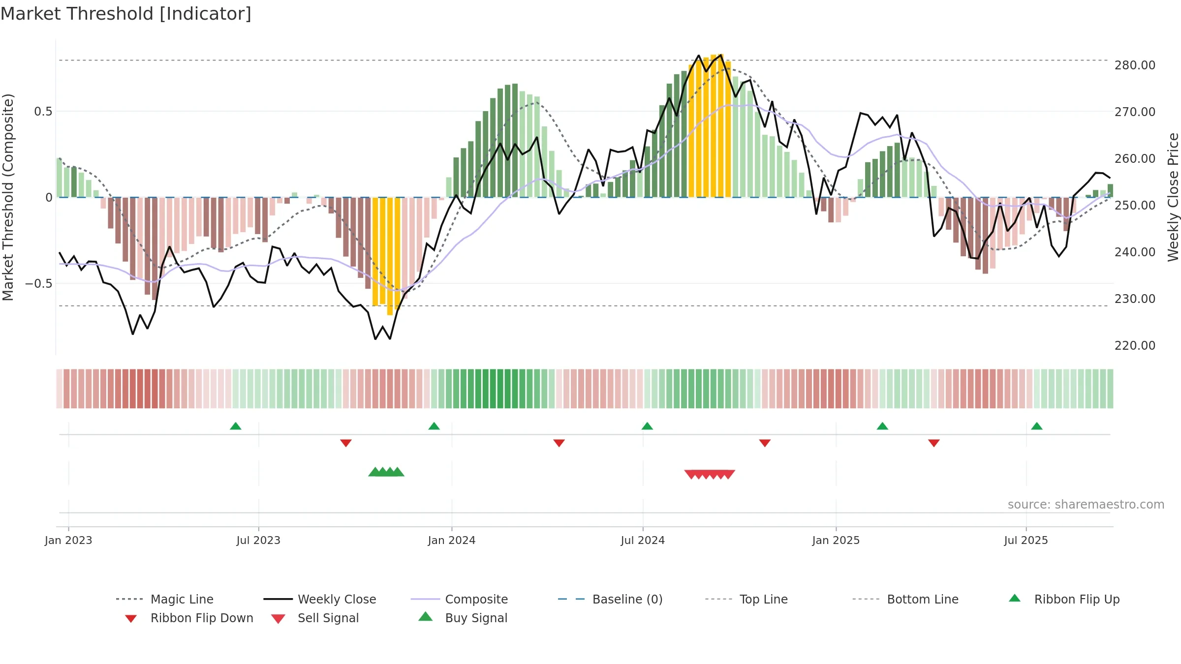This screenshot has width=1181, height=664.
Task: Click the 270.00 price axis label
Action: [1135, 112]
